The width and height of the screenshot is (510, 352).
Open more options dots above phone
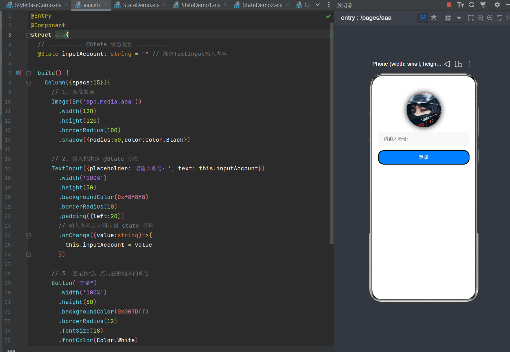[x=470, y=64]
